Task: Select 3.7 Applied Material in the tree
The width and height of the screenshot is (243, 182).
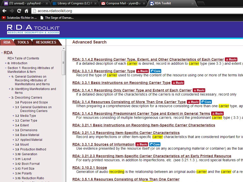Action: (29, 140)
